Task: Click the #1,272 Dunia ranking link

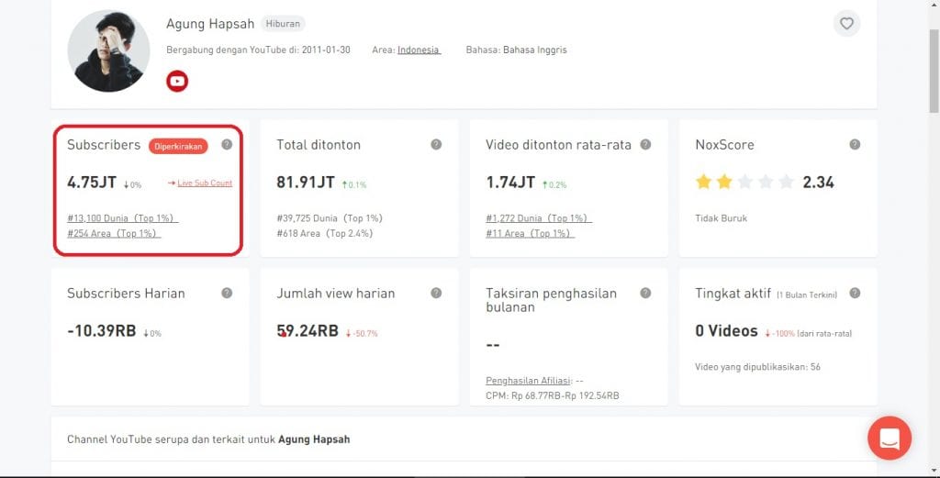Action: pos(539,218)
